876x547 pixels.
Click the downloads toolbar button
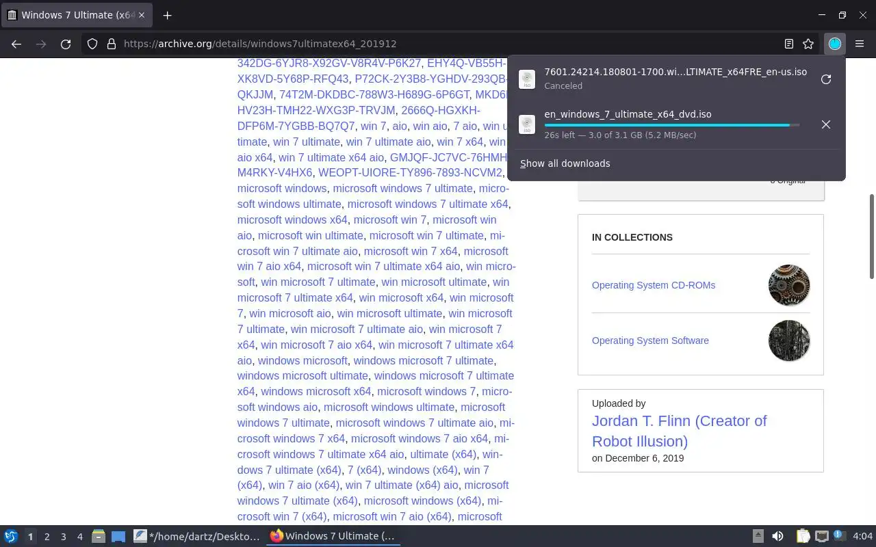(x=835, y=44)
